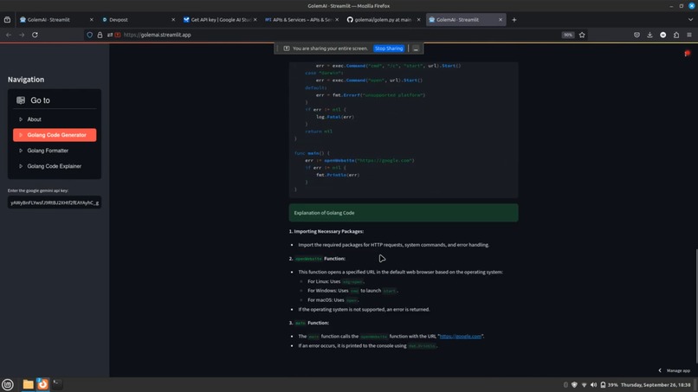Open a new tab with the plus button

coord(514,20)
